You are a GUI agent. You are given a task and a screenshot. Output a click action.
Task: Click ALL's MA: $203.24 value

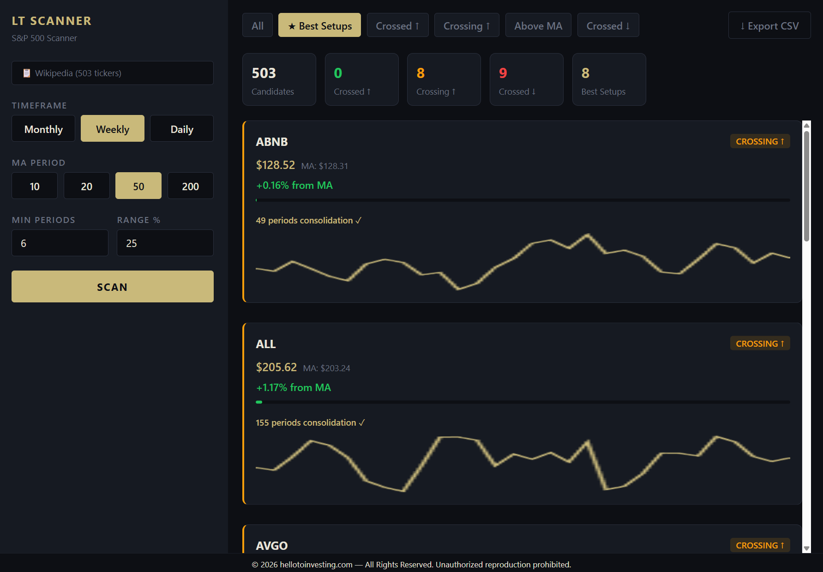[326, 368]
